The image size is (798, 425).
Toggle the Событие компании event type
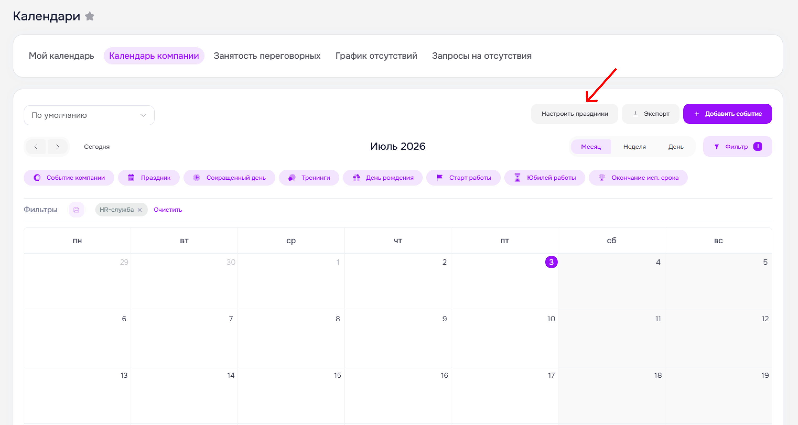[x=69, y=178]
